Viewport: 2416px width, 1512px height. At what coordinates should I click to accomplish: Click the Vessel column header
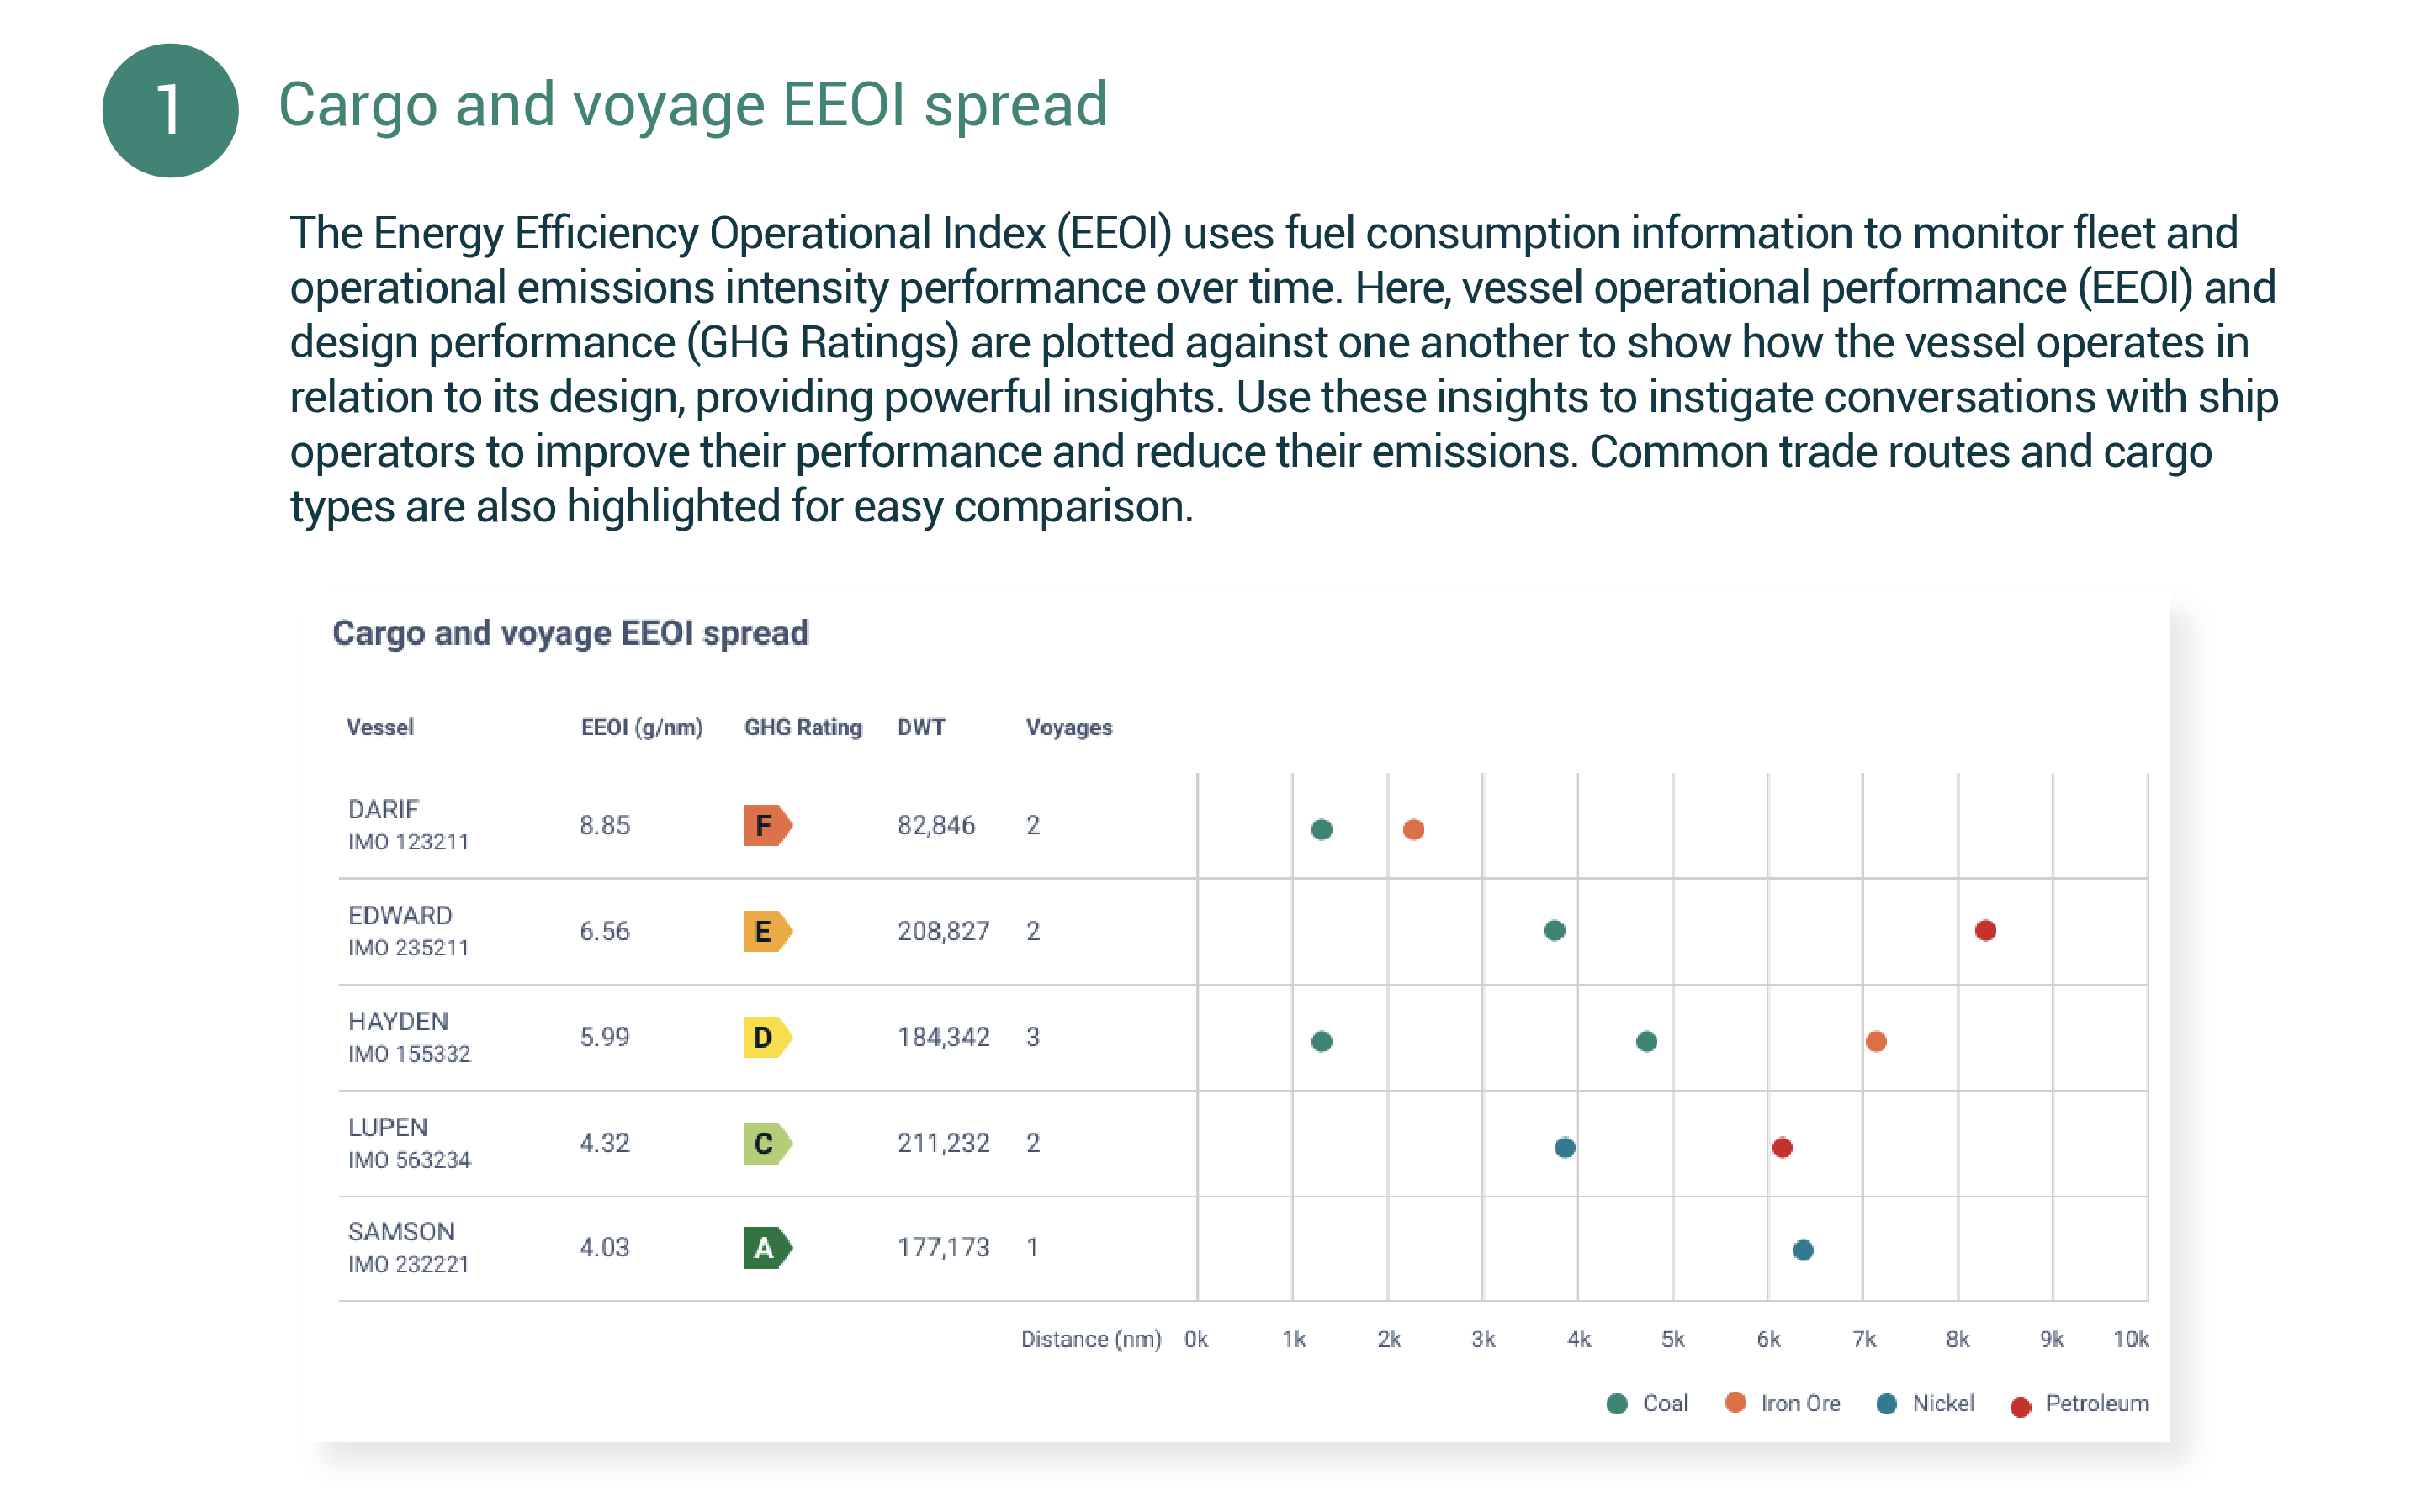point(379,728)
